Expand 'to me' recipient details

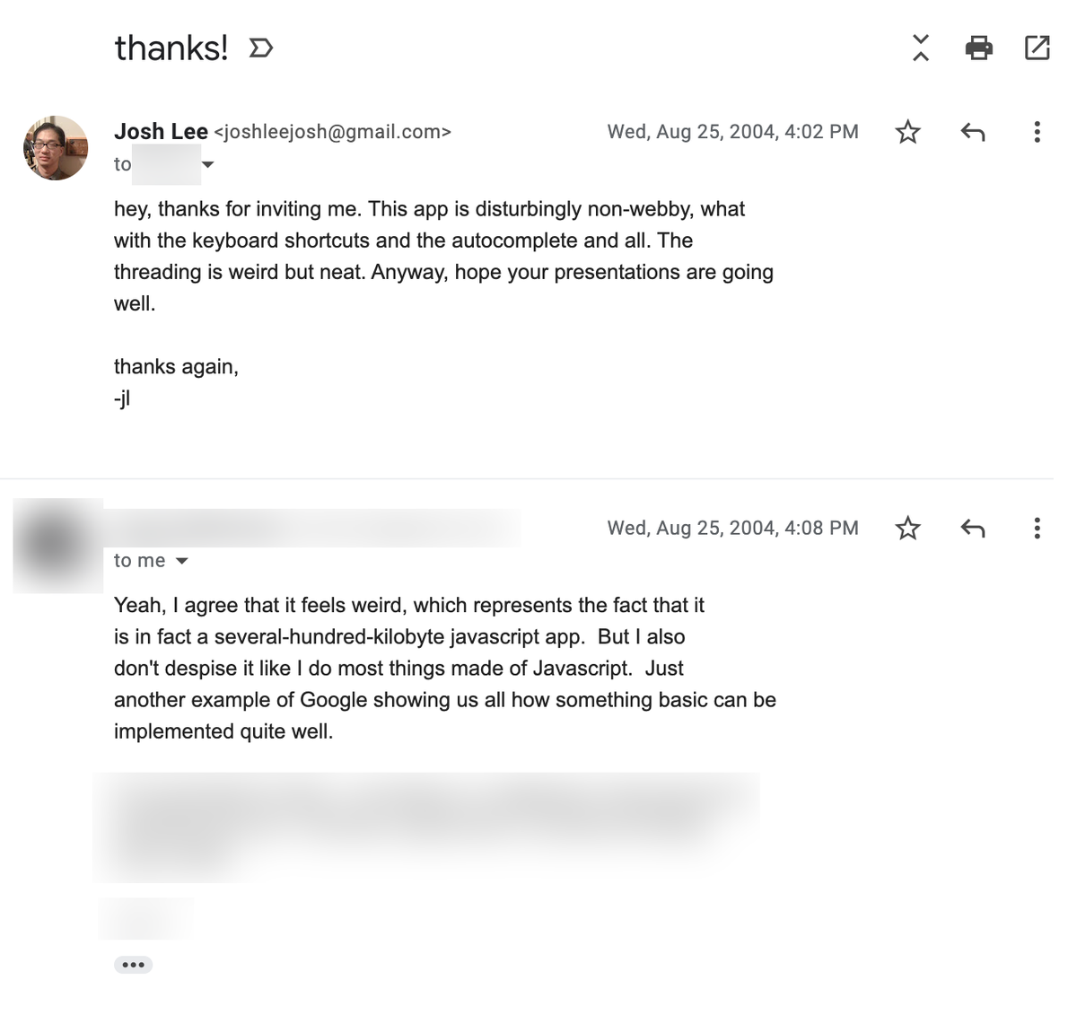click(182, 562)
